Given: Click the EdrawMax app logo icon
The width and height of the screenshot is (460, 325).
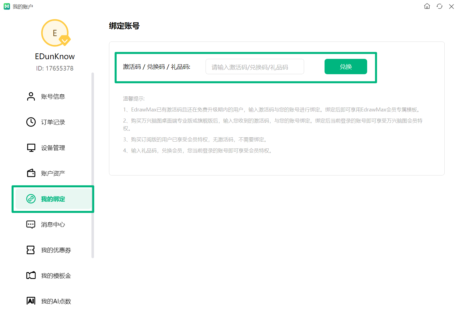Looking at the screenshot, I should [7, 6].
